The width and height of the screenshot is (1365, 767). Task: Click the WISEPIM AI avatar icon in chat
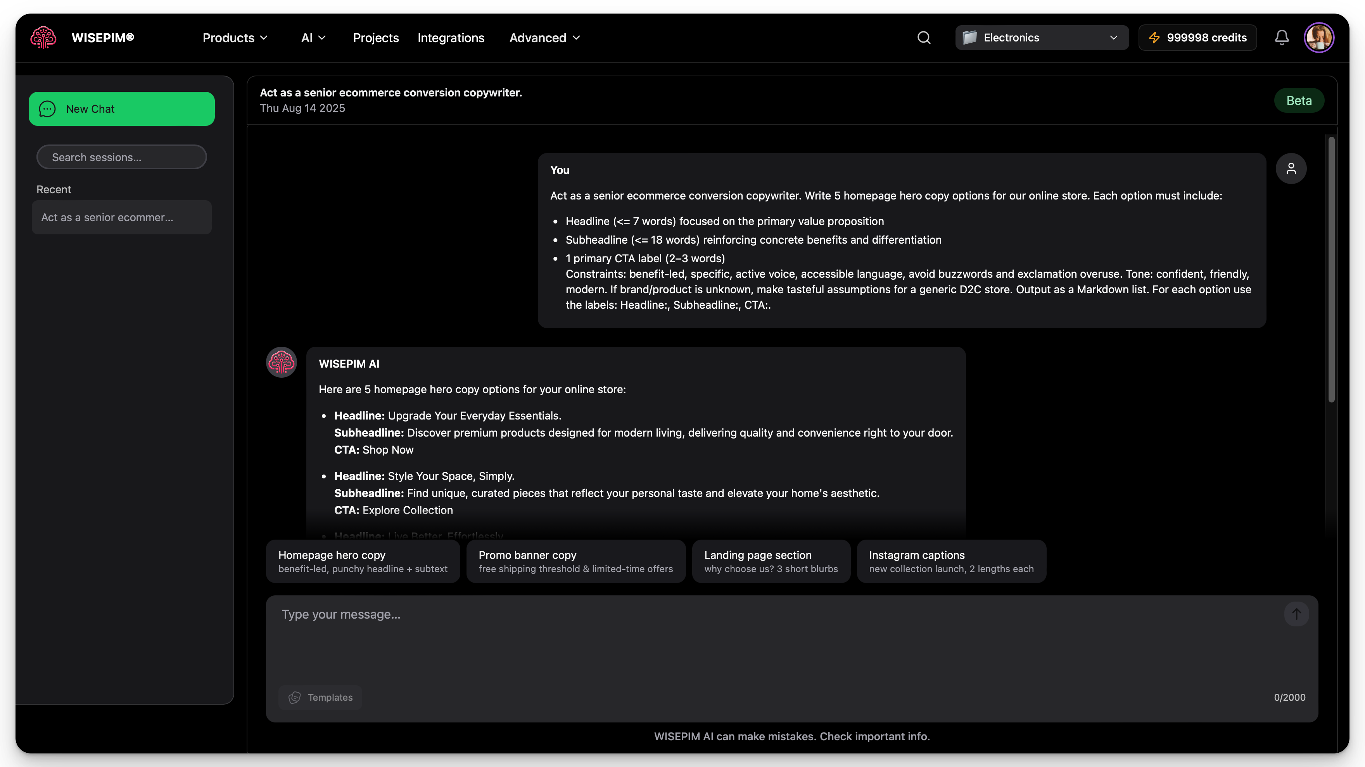click(282, 363)
